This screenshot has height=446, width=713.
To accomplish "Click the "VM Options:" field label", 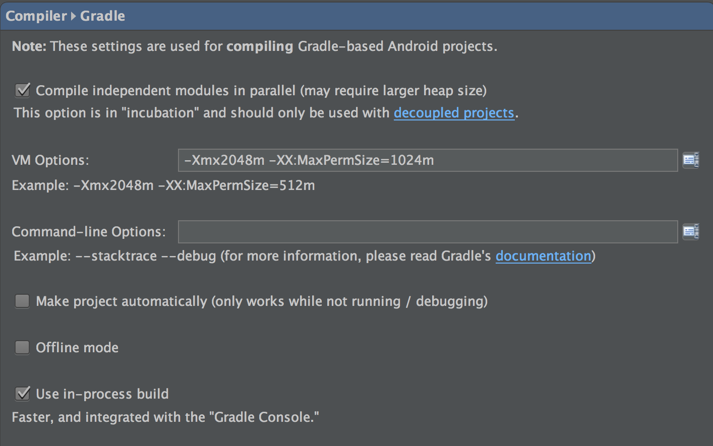I will 50,160.
